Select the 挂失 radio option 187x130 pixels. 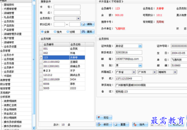pyautogui.click(x=58, y=32)
